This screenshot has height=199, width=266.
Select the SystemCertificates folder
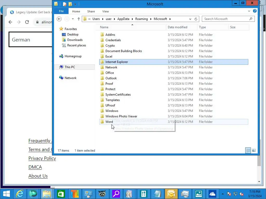coord(118,94)
